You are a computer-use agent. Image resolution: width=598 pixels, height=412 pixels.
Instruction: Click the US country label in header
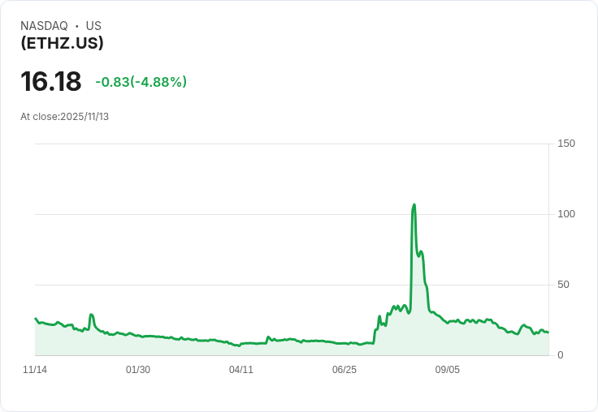pos(93,26)
